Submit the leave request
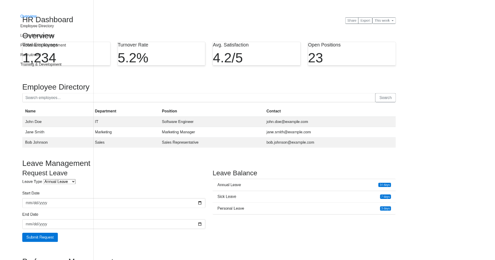The image size is (495, 260). 40,237
